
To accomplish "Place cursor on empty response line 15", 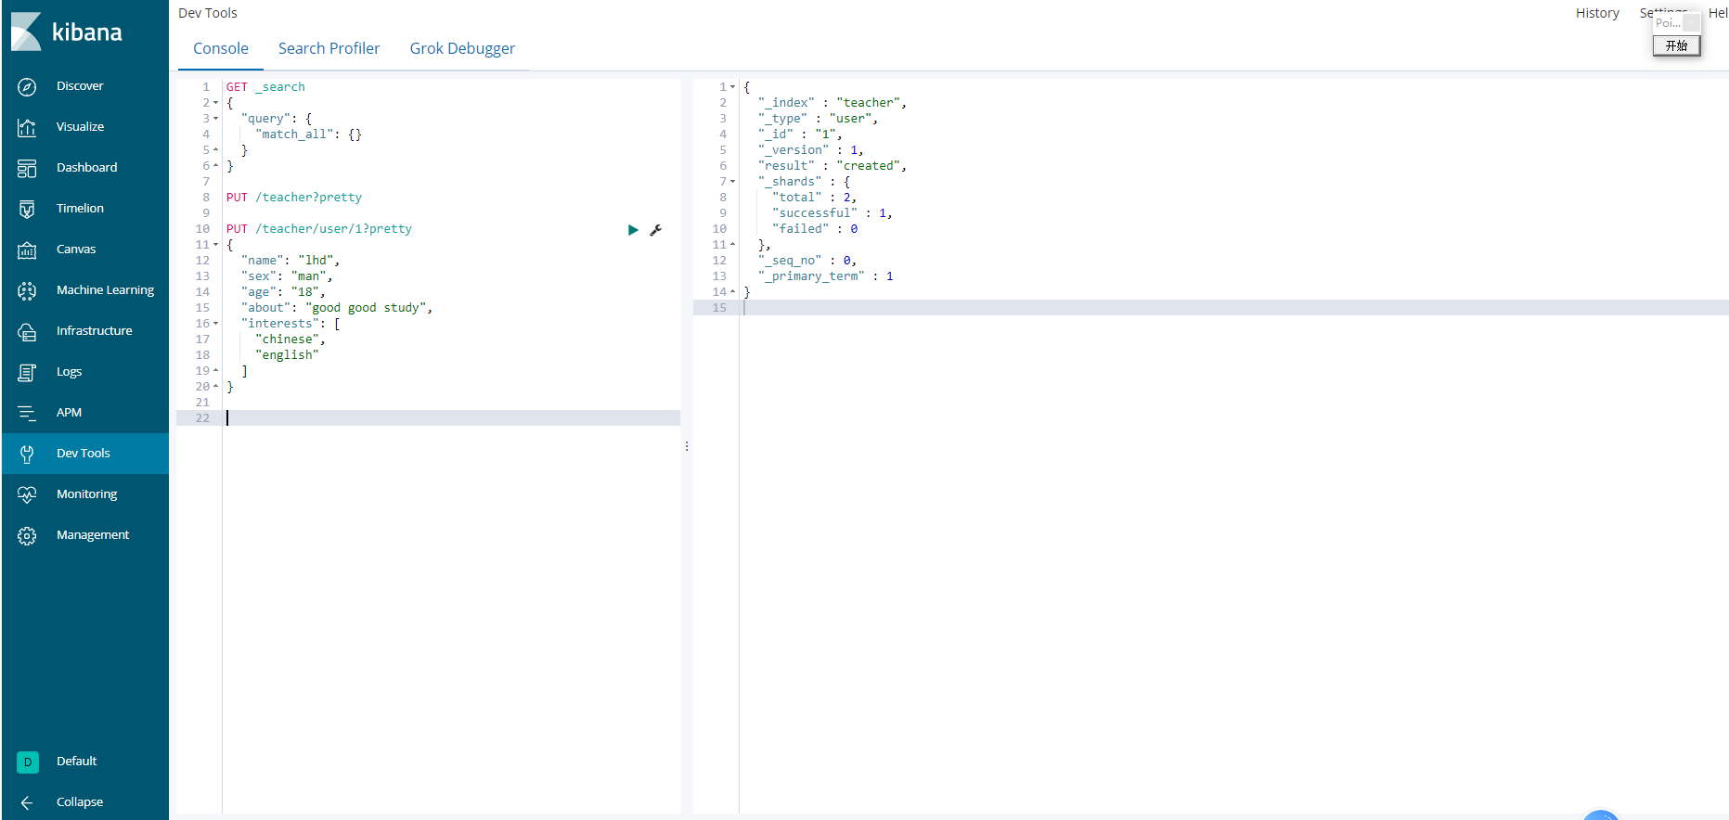I will 1234,308.
